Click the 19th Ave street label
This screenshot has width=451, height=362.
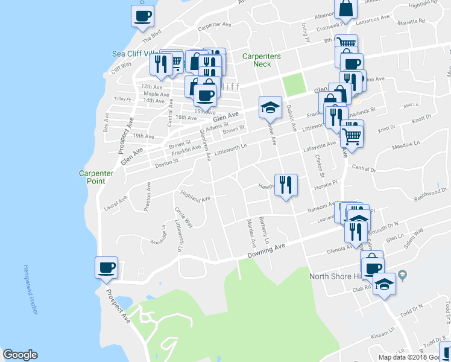(143, 136)
